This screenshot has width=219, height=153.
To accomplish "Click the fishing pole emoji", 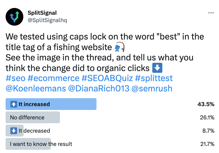I will [x=120, y=47].
